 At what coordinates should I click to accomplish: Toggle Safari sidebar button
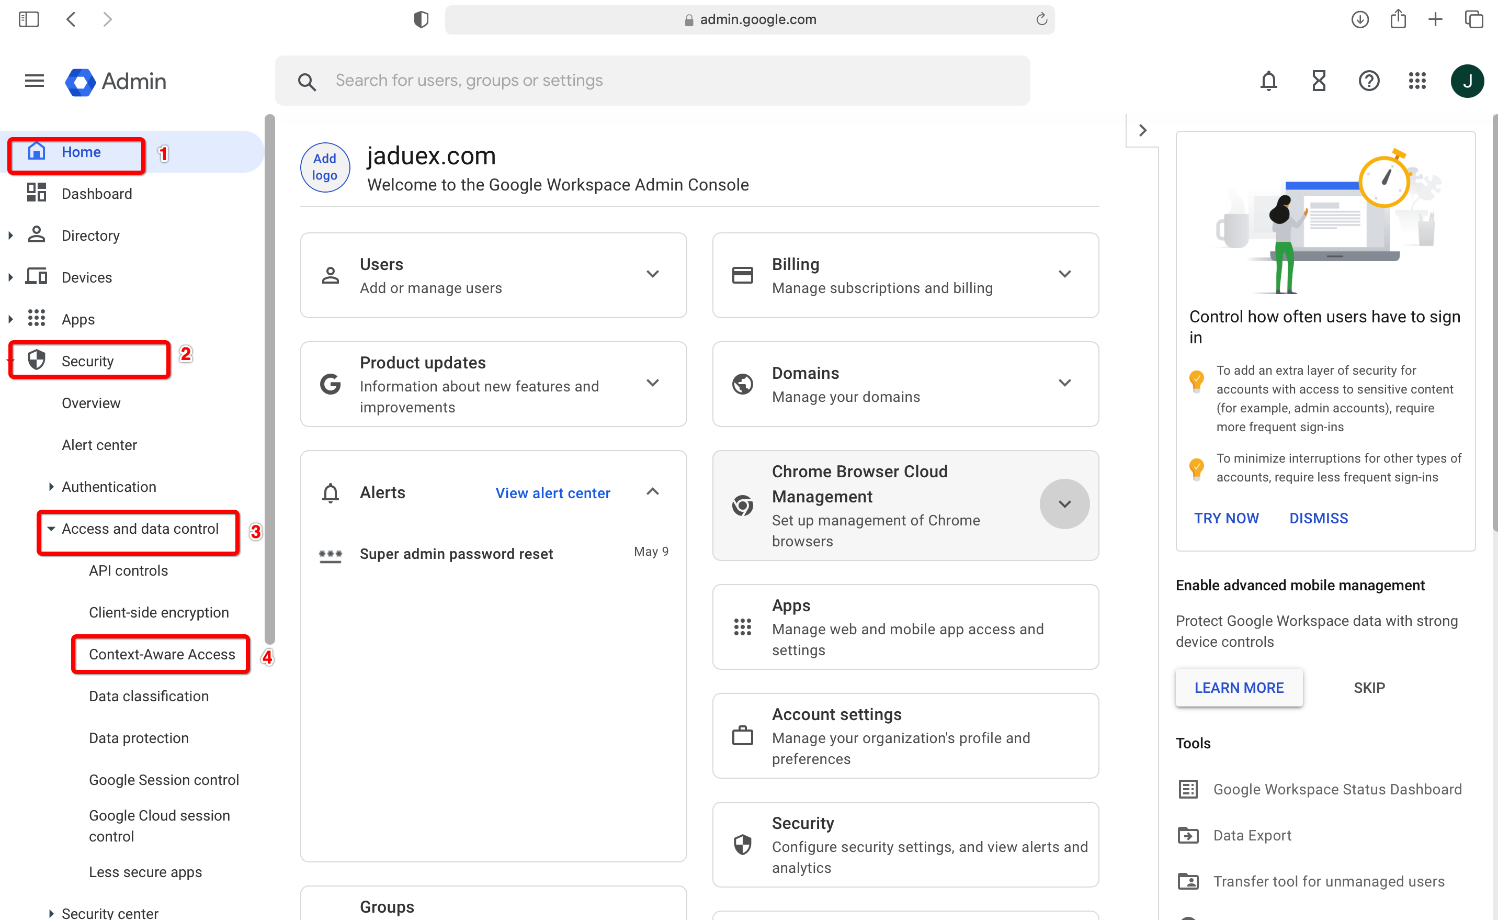tap(29, 19)
